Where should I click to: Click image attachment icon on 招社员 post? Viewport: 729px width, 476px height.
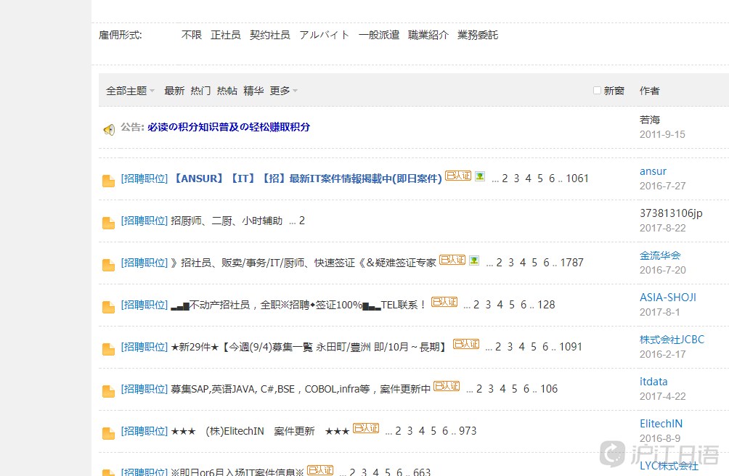(473, 260)
